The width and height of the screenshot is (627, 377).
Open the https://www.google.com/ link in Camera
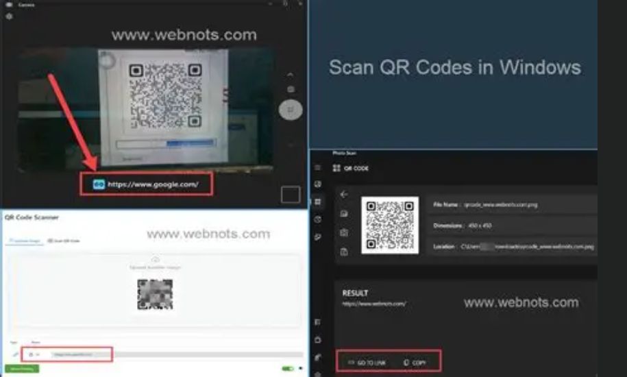click(153, 184)
